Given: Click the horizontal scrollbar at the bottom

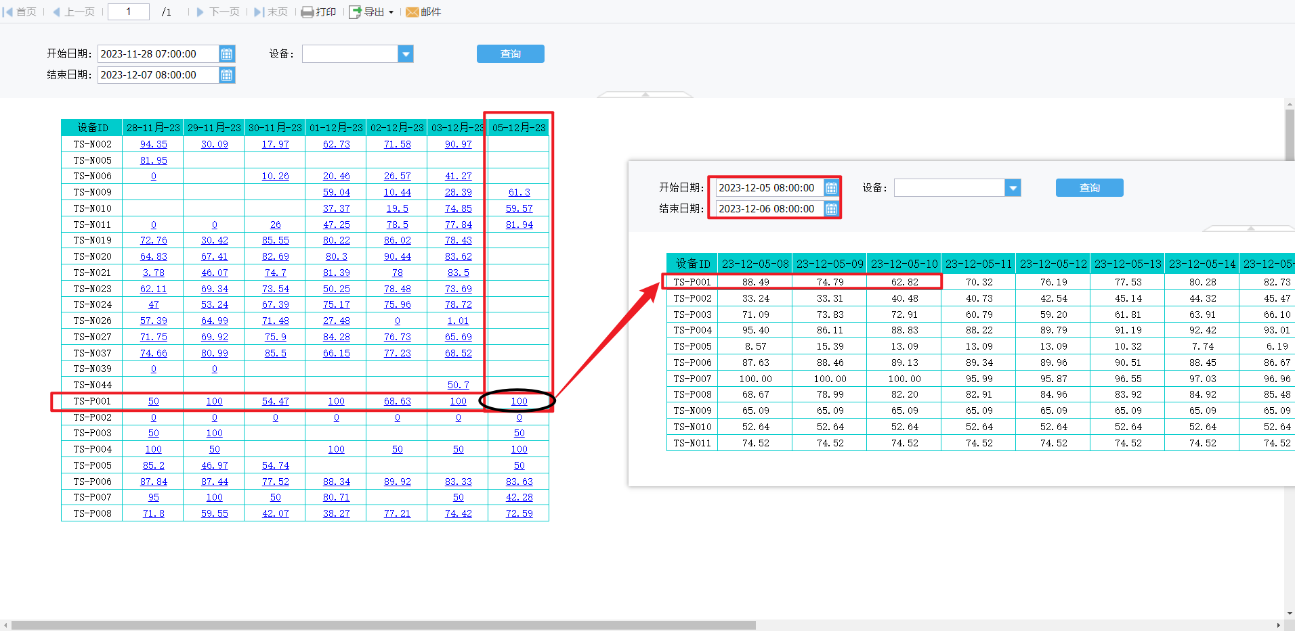Looking at the screenshot, I should coord(383,626).
